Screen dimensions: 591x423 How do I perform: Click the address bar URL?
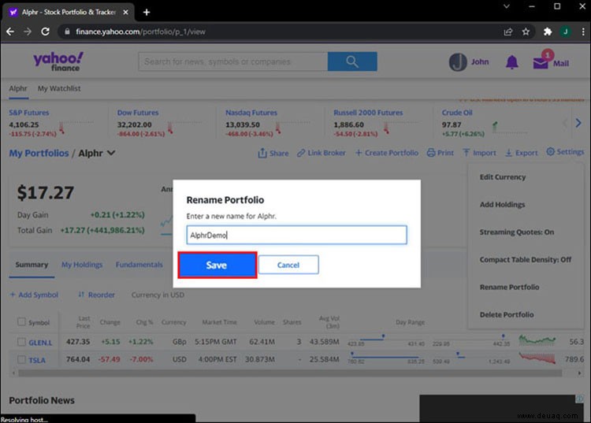pos(140,32)
